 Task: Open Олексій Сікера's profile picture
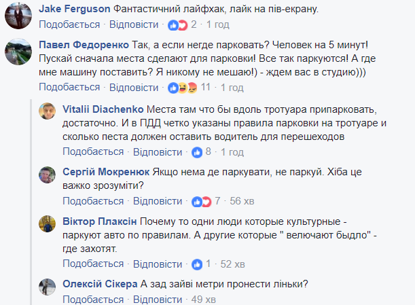pyautogui.click(x=46, y=286)
